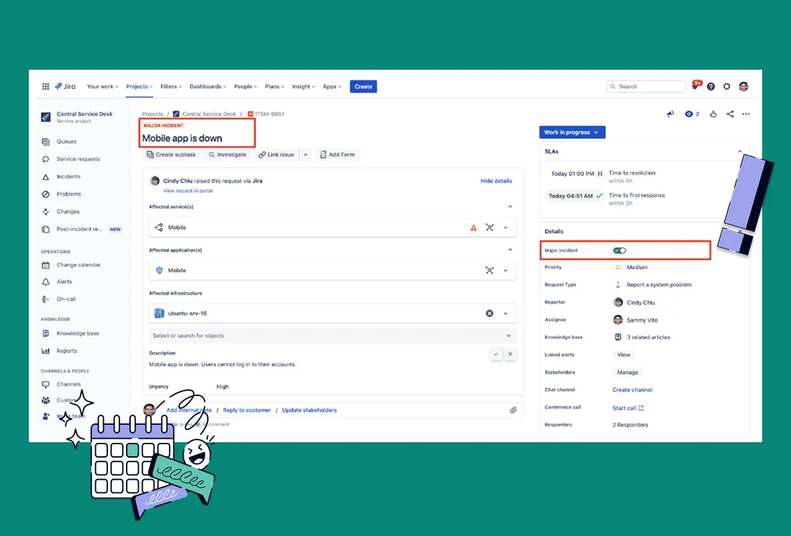
Task: Click the thumbs up vote icon
Action: click(x=713, y=114)
